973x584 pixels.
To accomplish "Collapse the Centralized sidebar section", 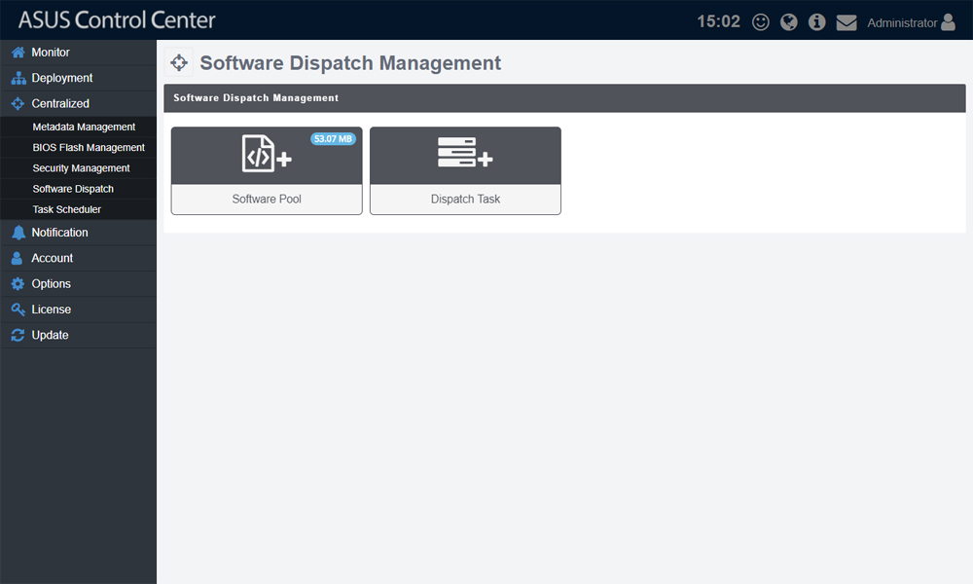I will (x=60, y=103).
